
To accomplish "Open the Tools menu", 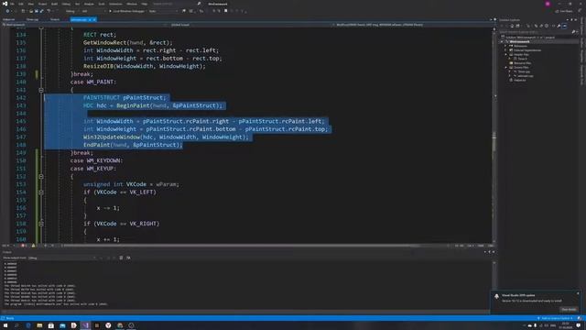I will [x=102, y=4].
